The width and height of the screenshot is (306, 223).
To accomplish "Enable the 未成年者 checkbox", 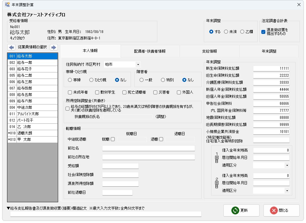I will [x=70, y=92].
